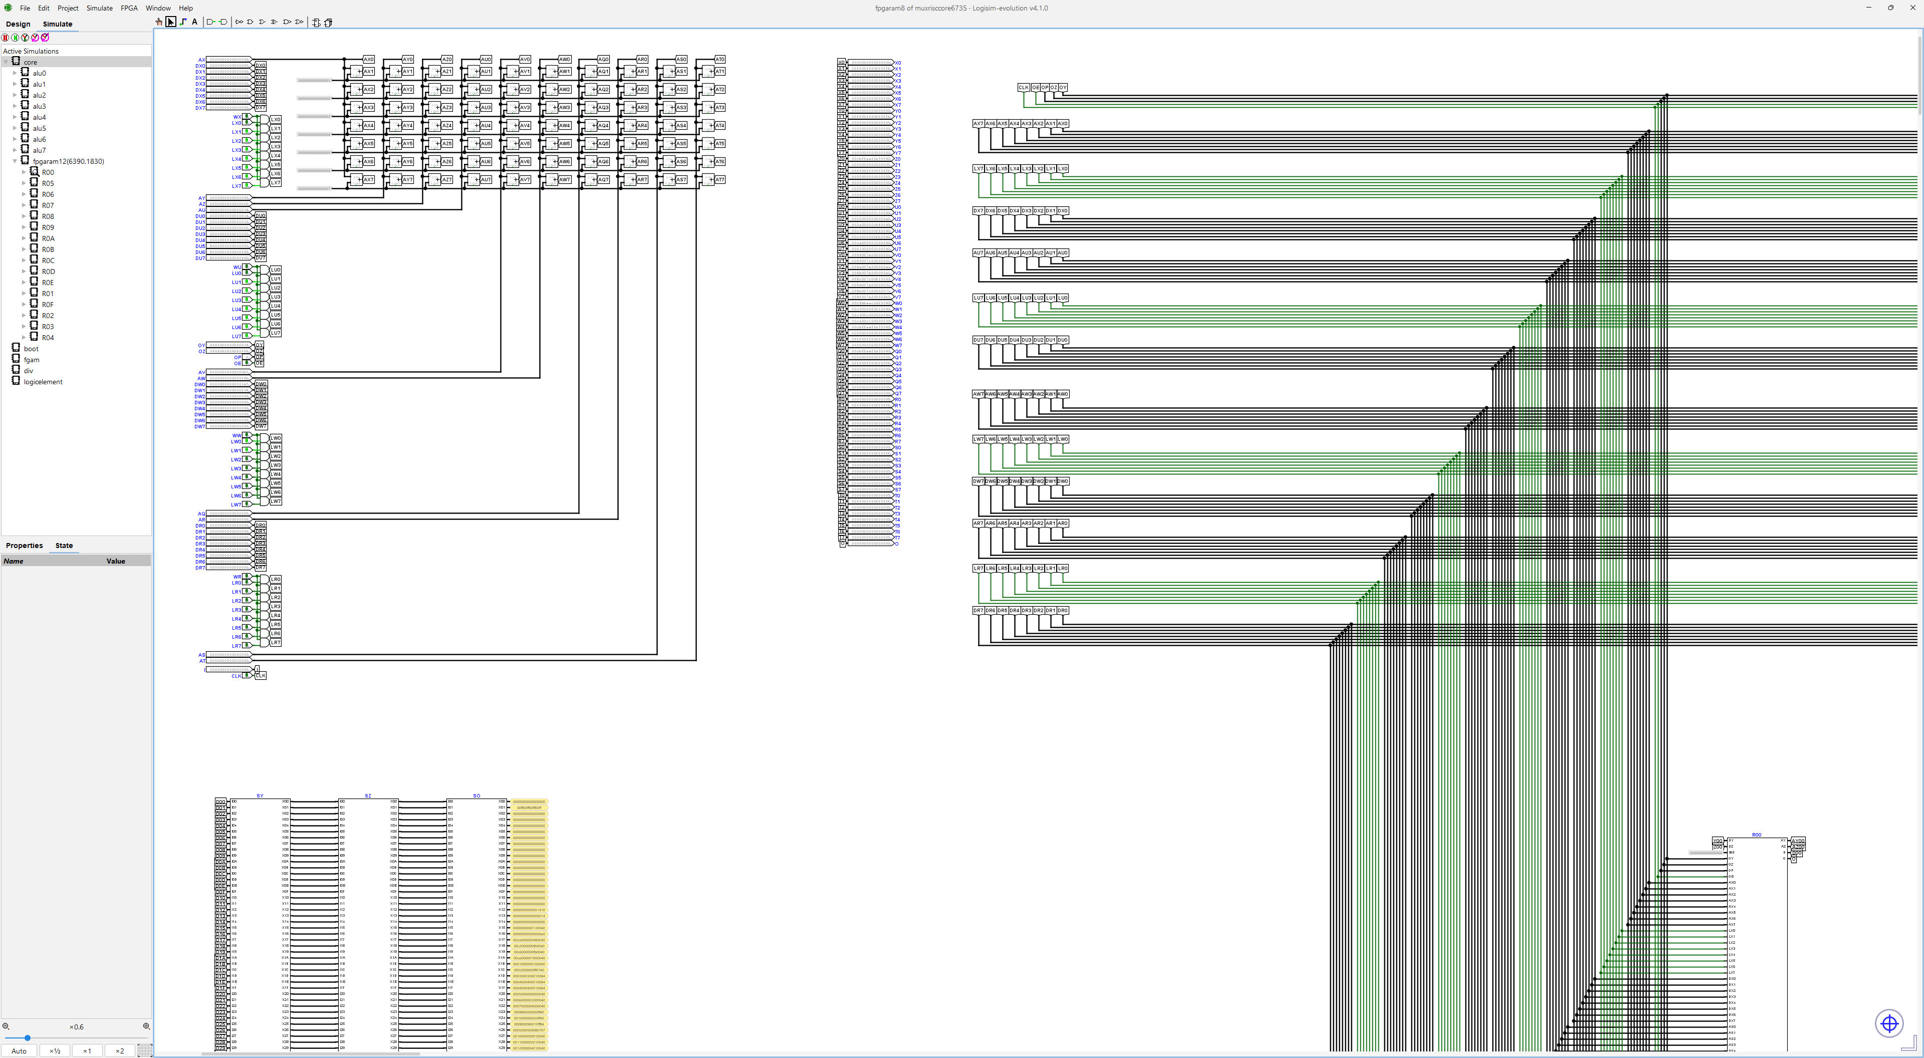Open the Help menu
The image size is (1924, 1058).
pyautogui.click(x=186, y=8)
